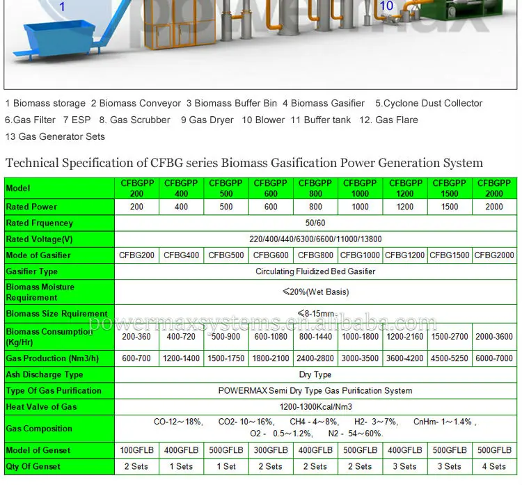Click the "CFBGPP 800" column header
This screenshot has width=522, height=485.
315,189
